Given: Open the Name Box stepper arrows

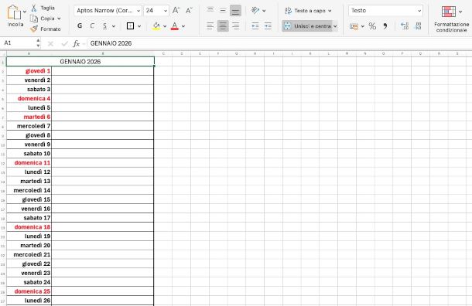Looking at the screenshot, I should (38, 43).
